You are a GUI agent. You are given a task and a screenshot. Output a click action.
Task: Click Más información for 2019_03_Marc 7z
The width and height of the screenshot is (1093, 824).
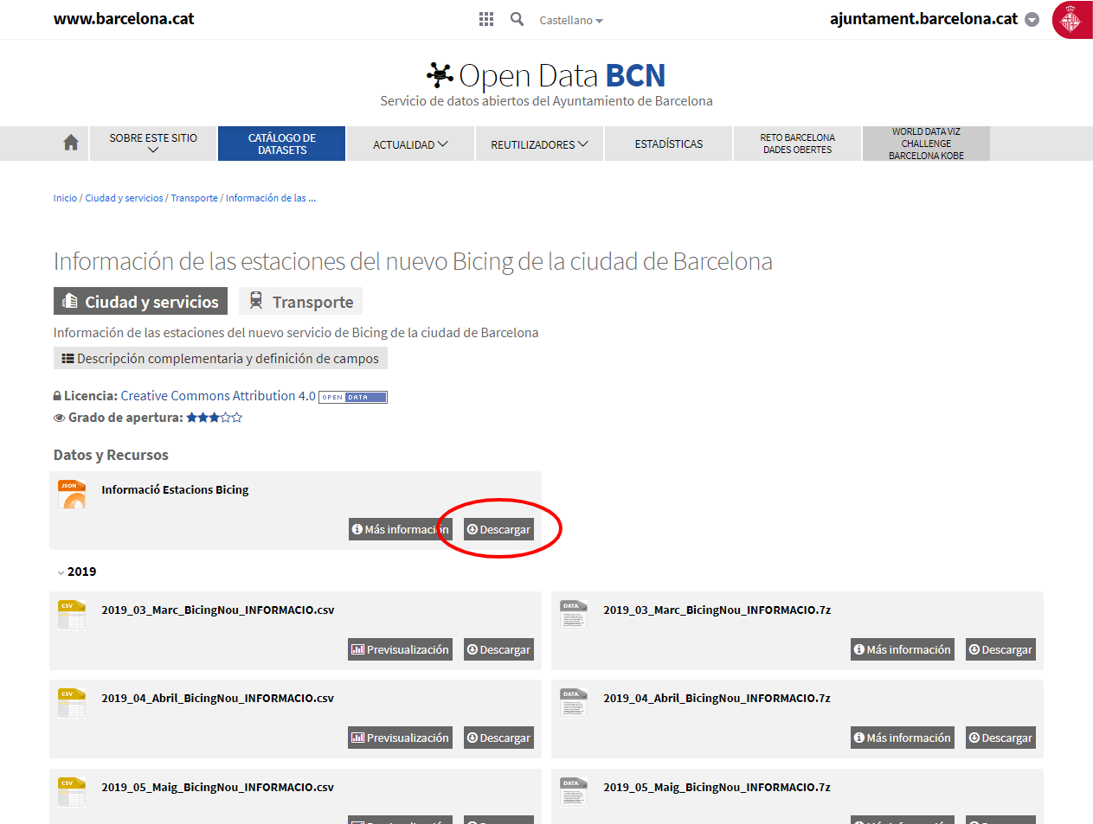pyautogui.click(x=903, y=649)
